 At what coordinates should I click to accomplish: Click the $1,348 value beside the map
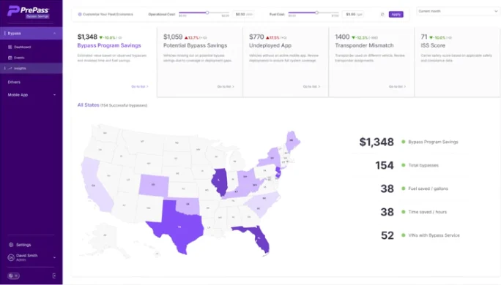pyautogui.click(x=376, y=142)
